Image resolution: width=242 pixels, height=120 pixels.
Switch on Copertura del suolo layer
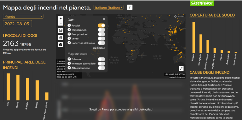tap(101, 43)
